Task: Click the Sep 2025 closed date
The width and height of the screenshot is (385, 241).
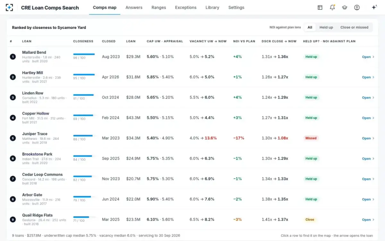Action: pyautogui.click(x=111, y=158)
